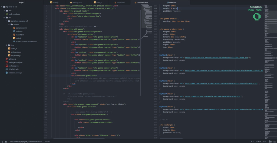
Task: Open the gif-hypnotique-013.gif URL link
Action: 222,83
